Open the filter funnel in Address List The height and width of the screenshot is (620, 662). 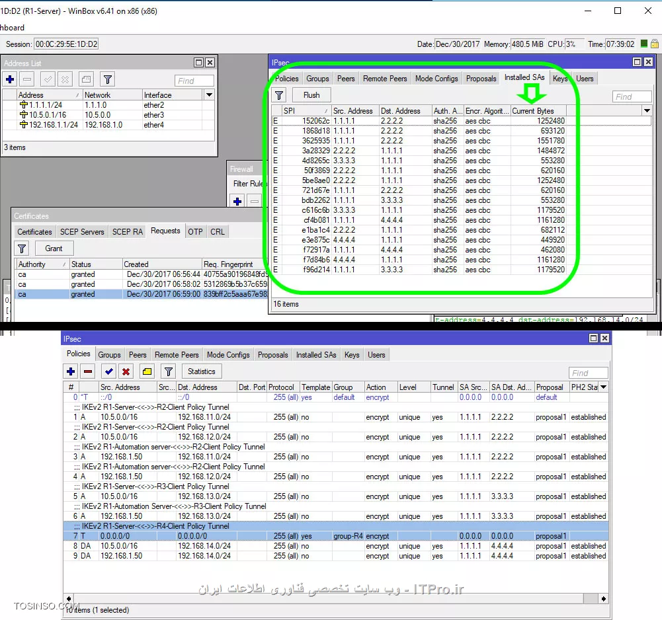[107, 79]
